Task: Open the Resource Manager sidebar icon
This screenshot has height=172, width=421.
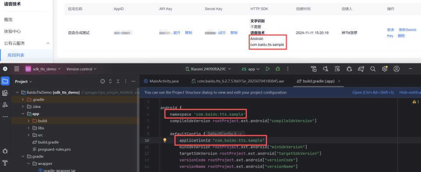Action: [x=5, y=93]
